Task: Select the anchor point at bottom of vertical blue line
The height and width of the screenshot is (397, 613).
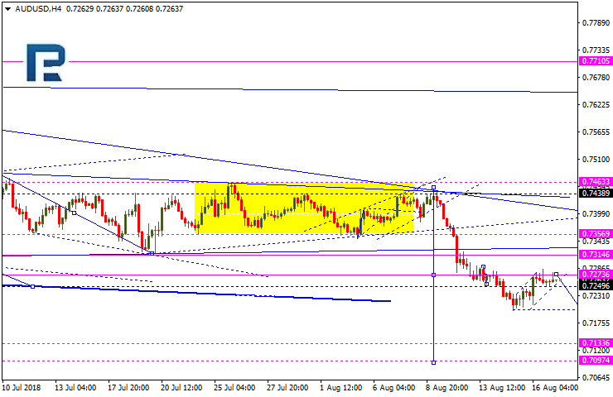Action: [433, 361]
